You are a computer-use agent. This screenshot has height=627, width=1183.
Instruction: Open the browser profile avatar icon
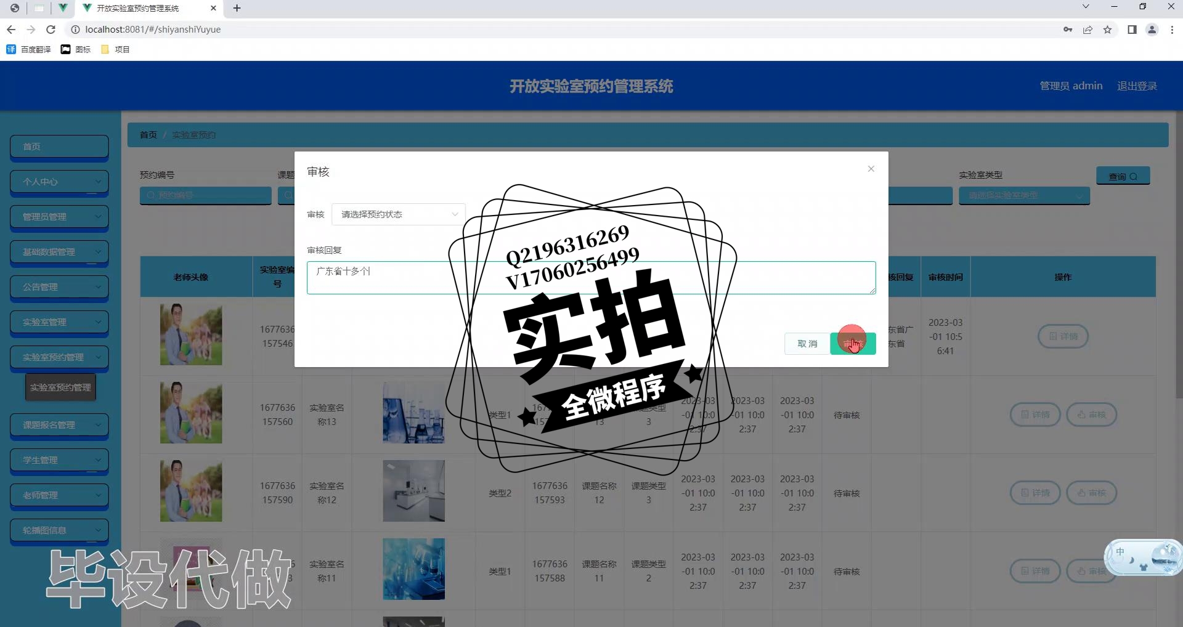tap(1152, 30)
